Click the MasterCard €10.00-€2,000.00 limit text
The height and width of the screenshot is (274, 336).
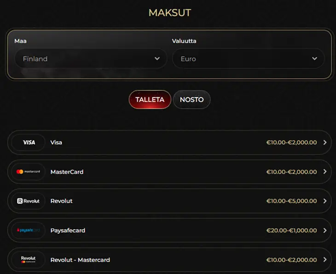tap(291, 172)
